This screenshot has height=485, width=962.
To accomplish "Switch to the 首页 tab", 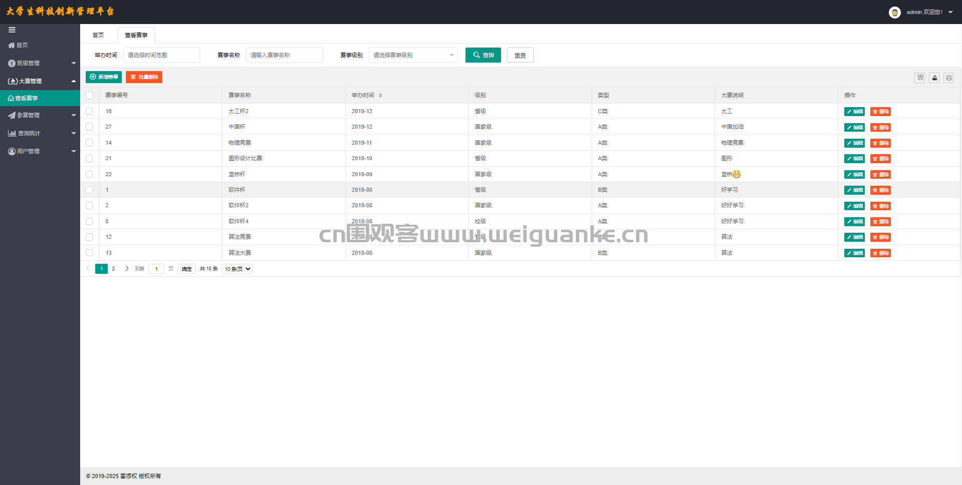I will click(x=98, y=35).
